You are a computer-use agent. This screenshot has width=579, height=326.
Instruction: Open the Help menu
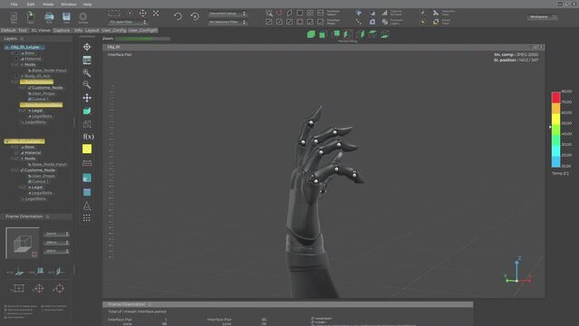[x=87, y=5]
